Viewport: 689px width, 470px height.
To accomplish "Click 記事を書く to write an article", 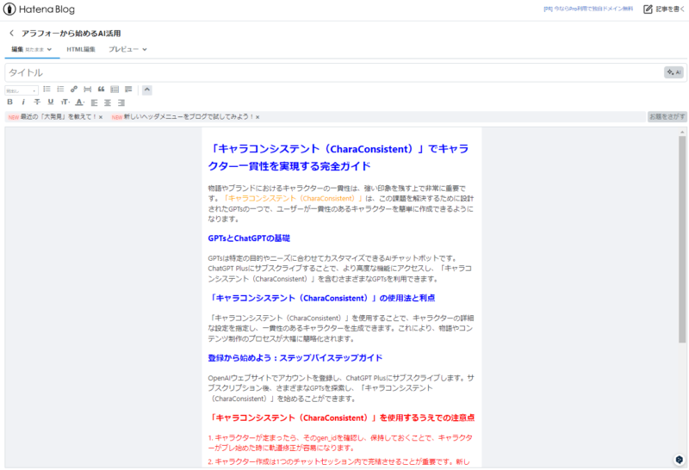I will 664,9.
